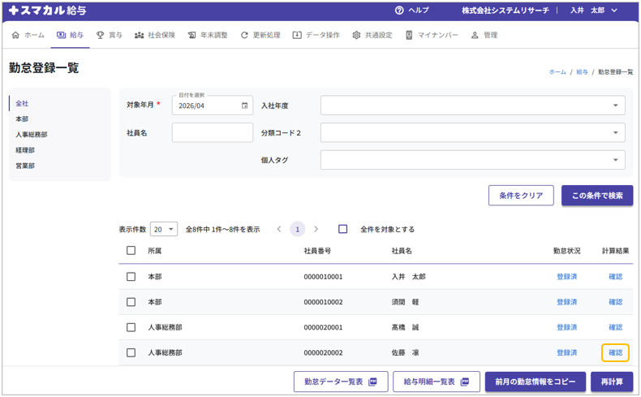Click the 共通設定 gear icon
Image resolution: width=641 pixels, height=397 pixels.
click(x=356, y=36)
